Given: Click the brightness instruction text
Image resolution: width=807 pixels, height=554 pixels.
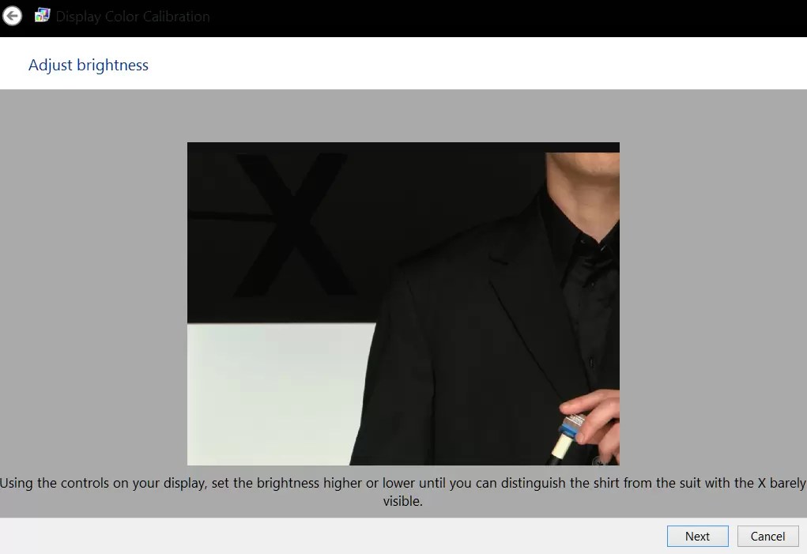Looking at the screenshot, I should [403, 492].
